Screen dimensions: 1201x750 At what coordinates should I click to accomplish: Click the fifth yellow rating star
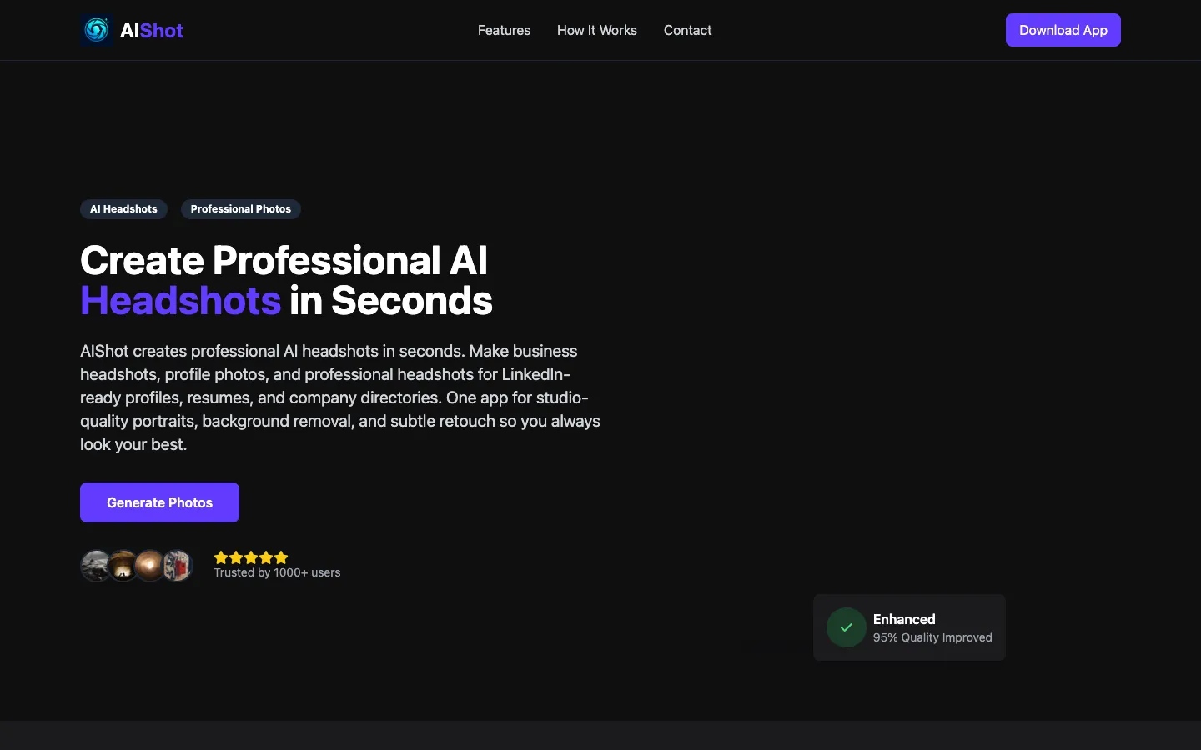click(x=281, y=557)
